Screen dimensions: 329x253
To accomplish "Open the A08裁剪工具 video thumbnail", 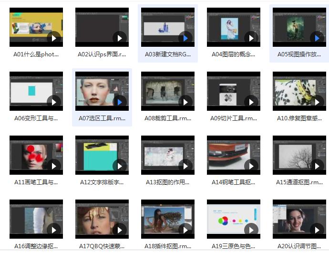I will pos(168,91).
